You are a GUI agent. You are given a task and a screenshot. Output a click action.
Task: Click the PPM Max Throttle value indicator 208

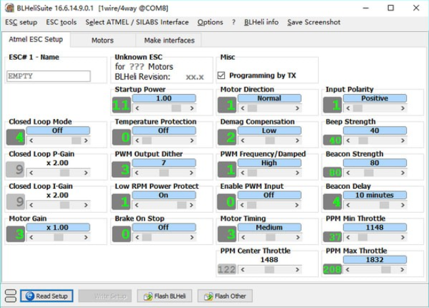point(332,269)
